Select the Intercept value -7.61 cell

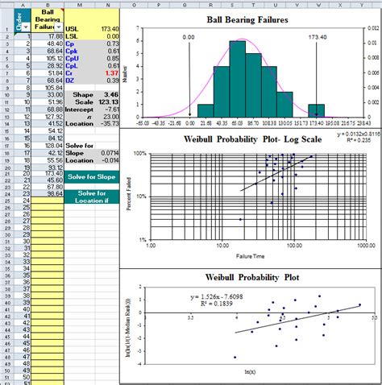107,110
